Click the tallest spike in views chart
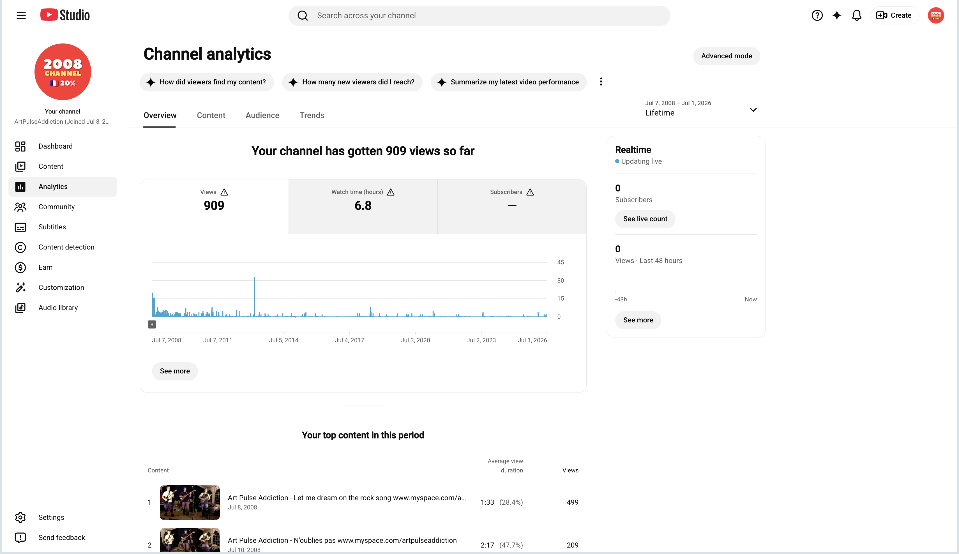Screen dimensions: 959x554 coord(254,296)
